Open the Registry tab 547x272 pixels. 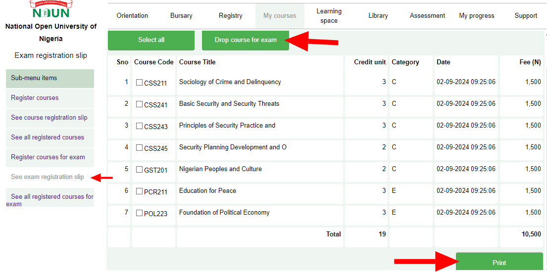230,16
